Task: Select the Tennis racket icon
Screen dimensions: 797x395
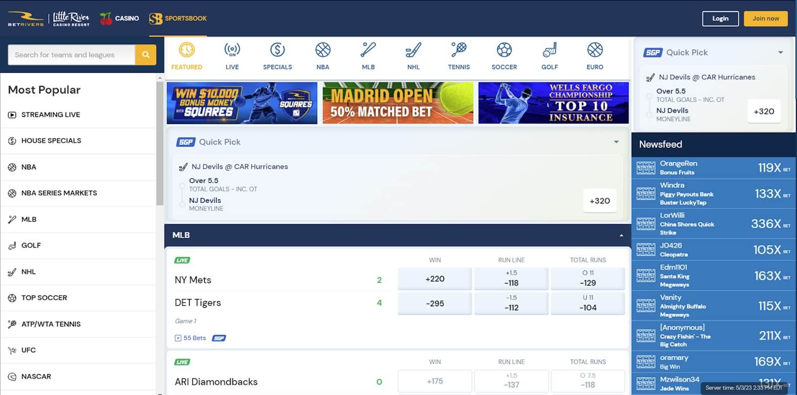Action: pyautogui.click(x=459, y=50)
